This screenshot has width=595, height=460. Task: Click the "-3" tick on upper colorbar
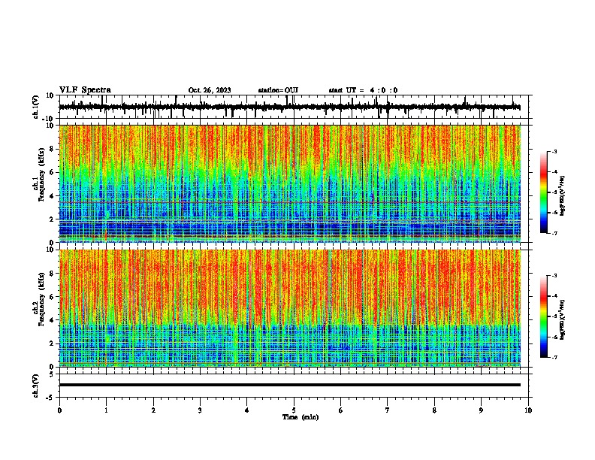(x=554, y=151)
